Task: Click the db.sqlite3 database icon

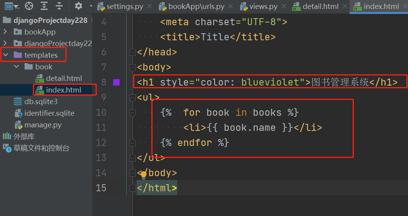Action: [18, 101]
